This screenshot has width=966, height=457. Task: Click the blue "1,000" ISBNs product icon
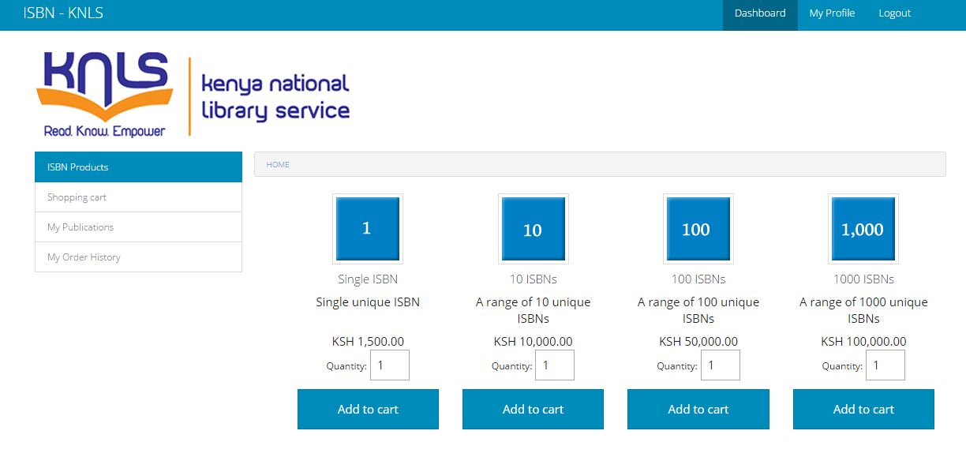coord(863,229)
